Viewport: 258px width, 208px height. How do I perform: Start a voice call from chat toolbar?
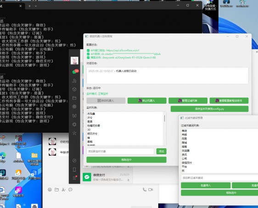[145, 190]
